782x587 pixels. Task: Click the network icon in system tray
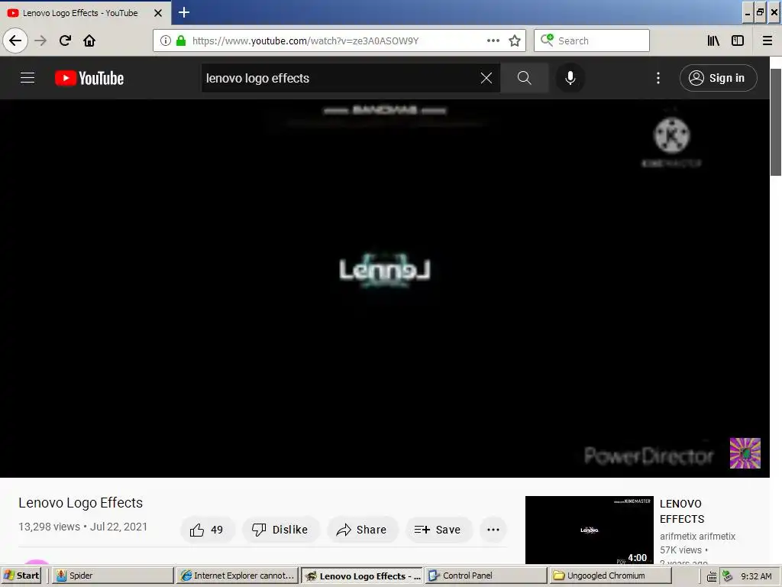(727, 576)
